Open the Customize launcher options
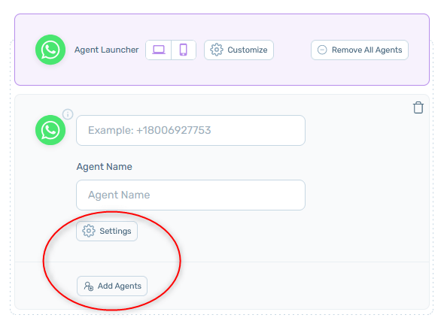444x333 pixels. pos(239,50)
